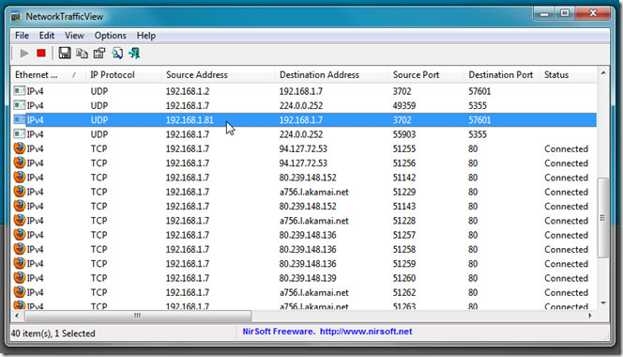Open the nirsoft.net link in status bar

point(366,331)
